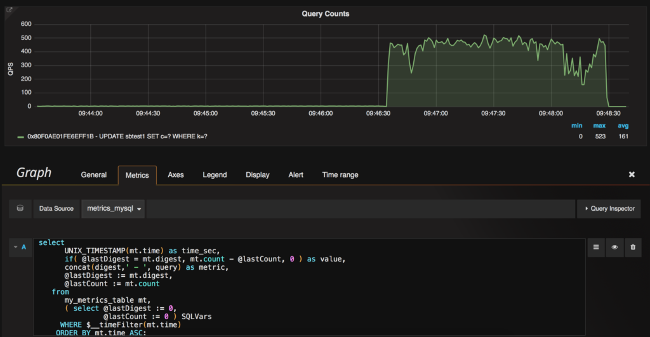This screenshot has width=650, height=337.
Task: Sort legend by the max column header
Action: click(x=600, y=126)
